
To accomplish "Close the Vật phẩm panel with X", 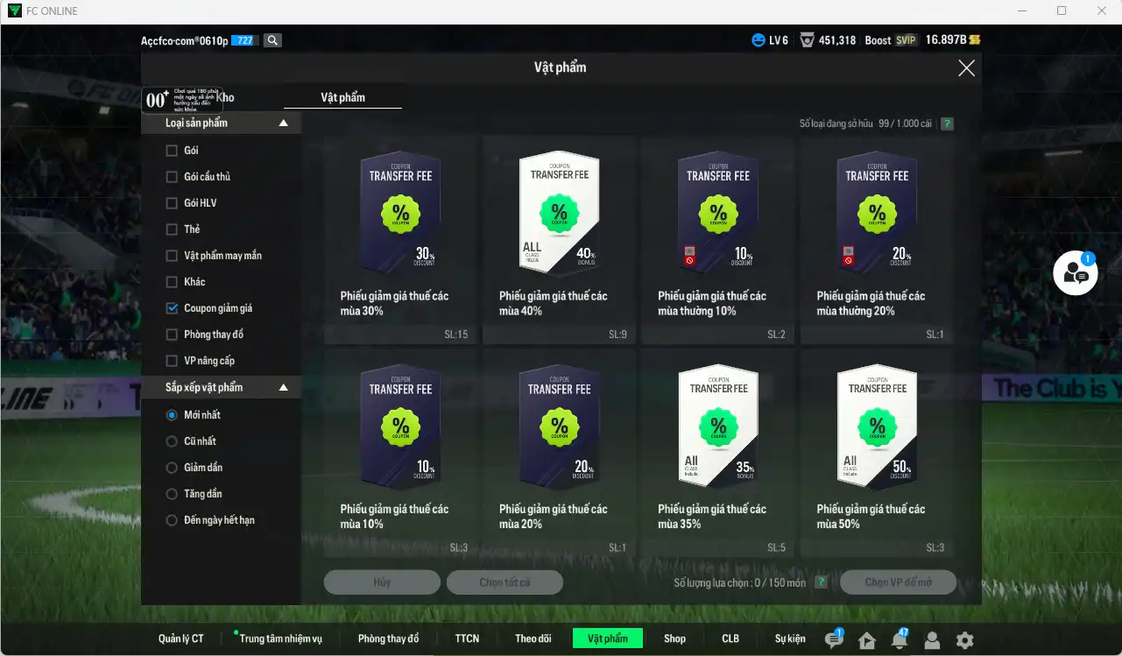I will (966, 68).
